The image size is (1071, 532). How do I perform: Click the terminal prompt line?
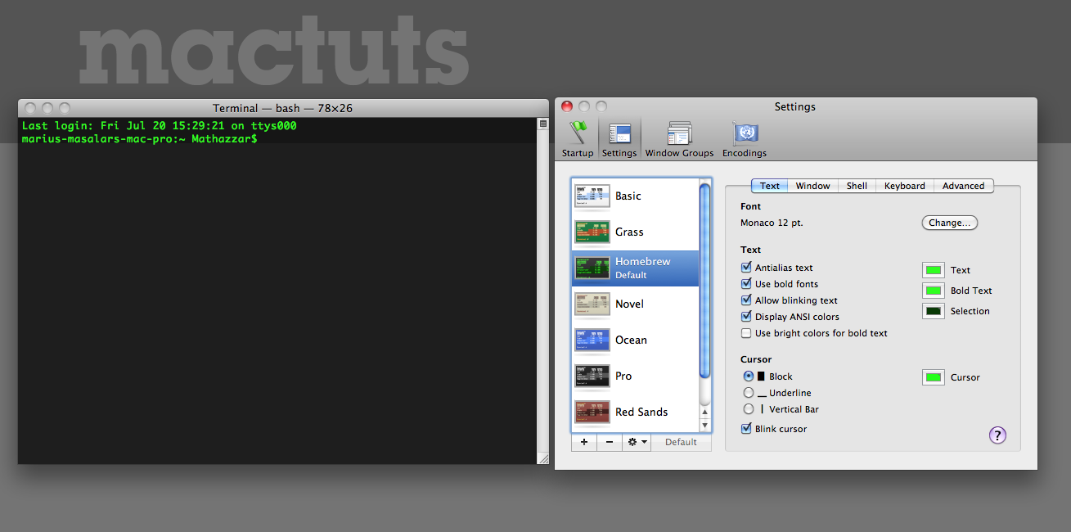click(140, 138)
